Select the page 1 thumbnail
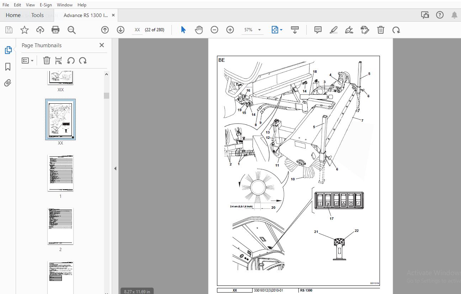 pos(60,173)
